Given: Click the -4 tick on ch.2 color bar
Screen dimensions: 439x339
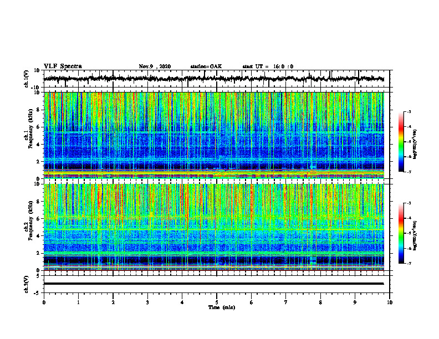Looking at the screenshot, I should click(x=409, y=218).
